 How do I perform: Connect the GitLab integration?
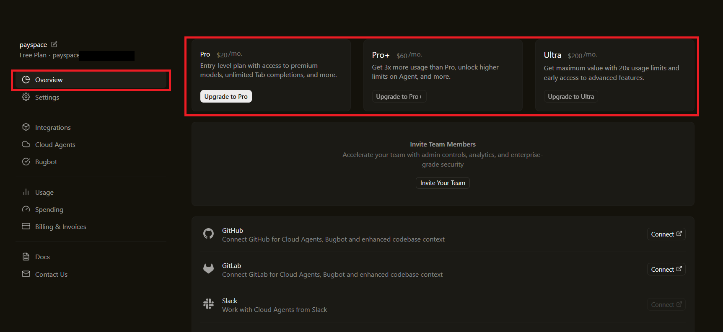coord(666,269)
